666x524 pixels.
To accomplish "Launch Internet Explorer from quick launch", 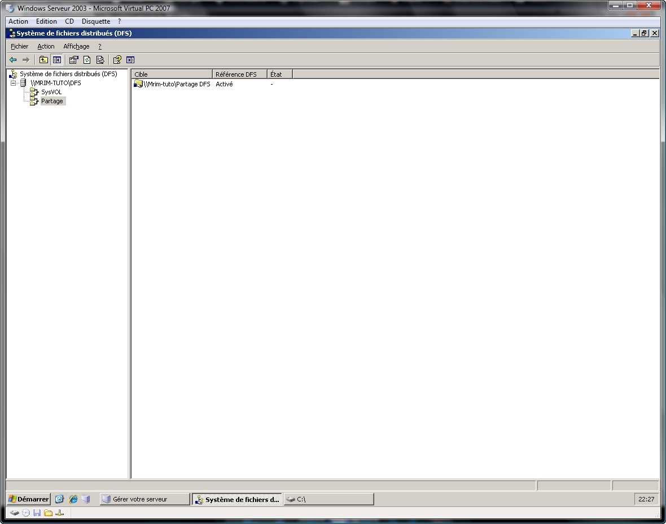I will pos(73,499).
